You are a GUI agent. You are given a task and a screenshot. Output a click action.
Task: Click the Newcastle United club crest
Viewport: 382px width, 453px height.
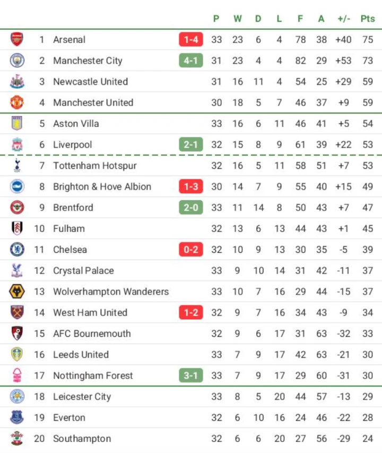point(17,81)
